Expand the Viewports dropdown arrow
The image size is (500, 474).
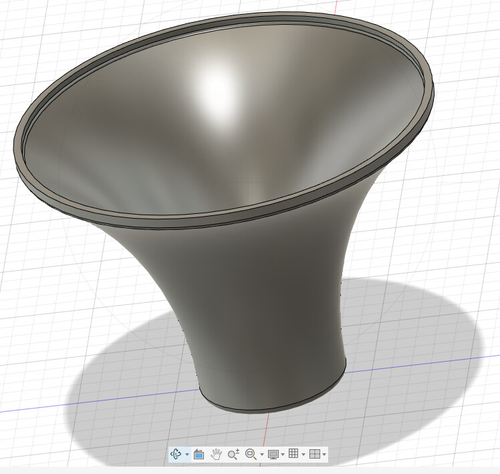[x=324, y=455]
